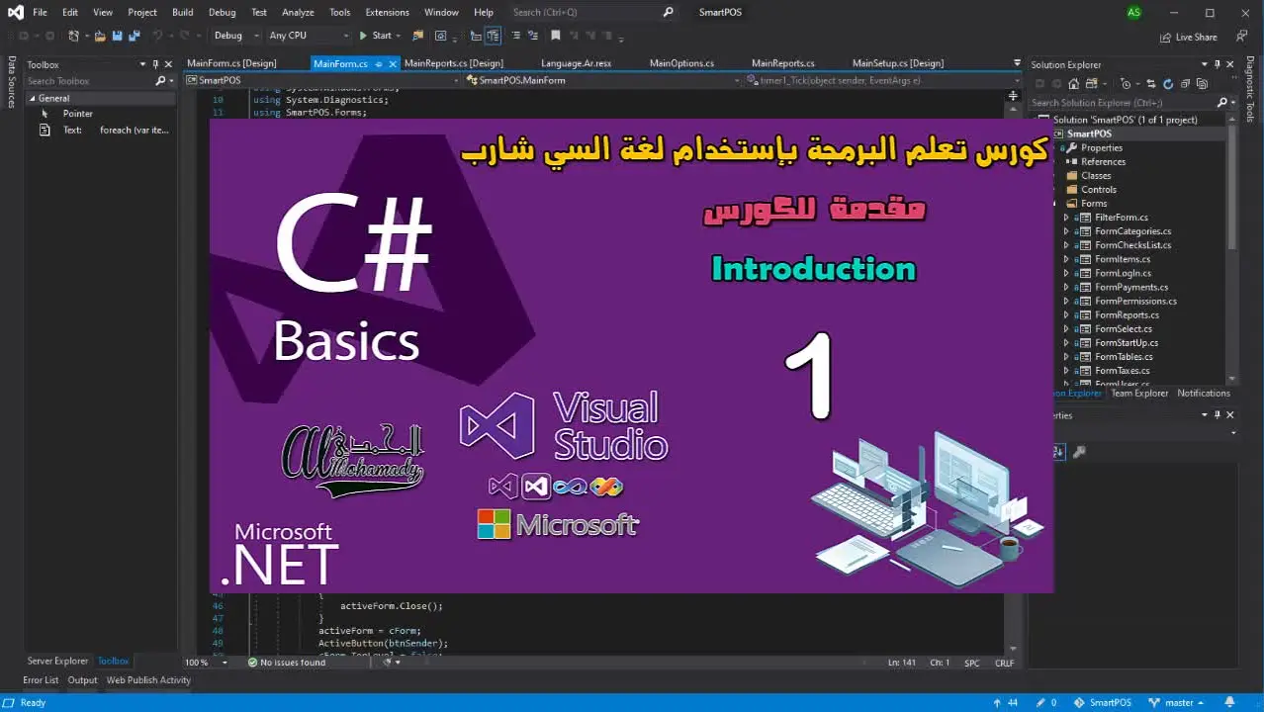Click the Open File folder icon
This screenshot has height=712, width=1264.
pyautogui.click(x=100, y=36)
